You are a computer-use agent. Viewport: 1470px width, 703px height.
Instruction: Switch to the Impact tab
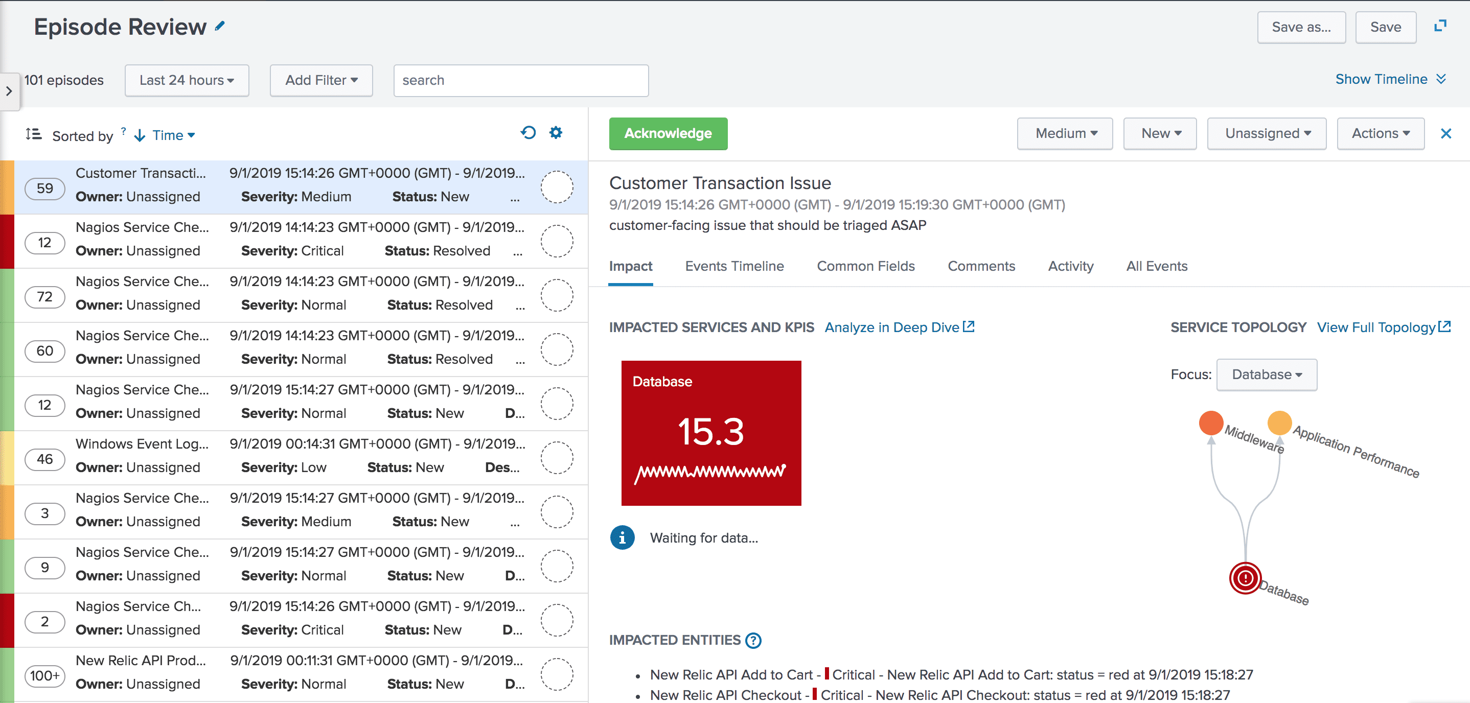click(x=631, y=267)
